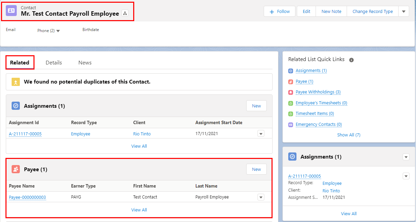Click the Payee related list icon
The image size is (416, 222).
(x=16, y=169)
